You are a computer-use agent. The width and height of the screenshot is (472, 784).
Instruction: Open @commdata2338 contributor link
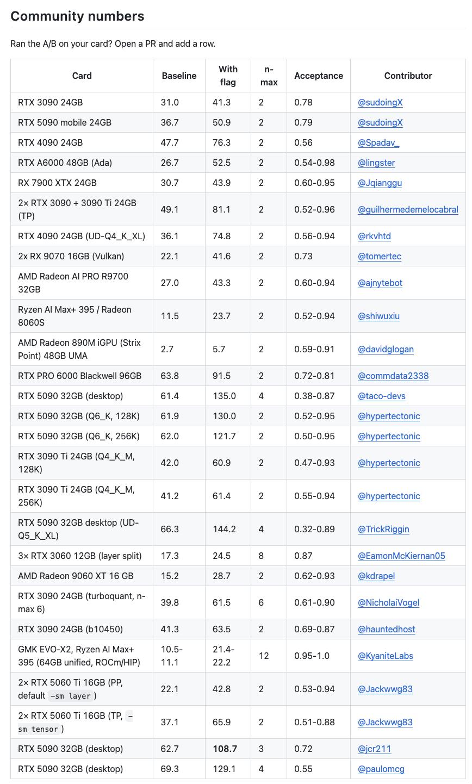(393, 376)
